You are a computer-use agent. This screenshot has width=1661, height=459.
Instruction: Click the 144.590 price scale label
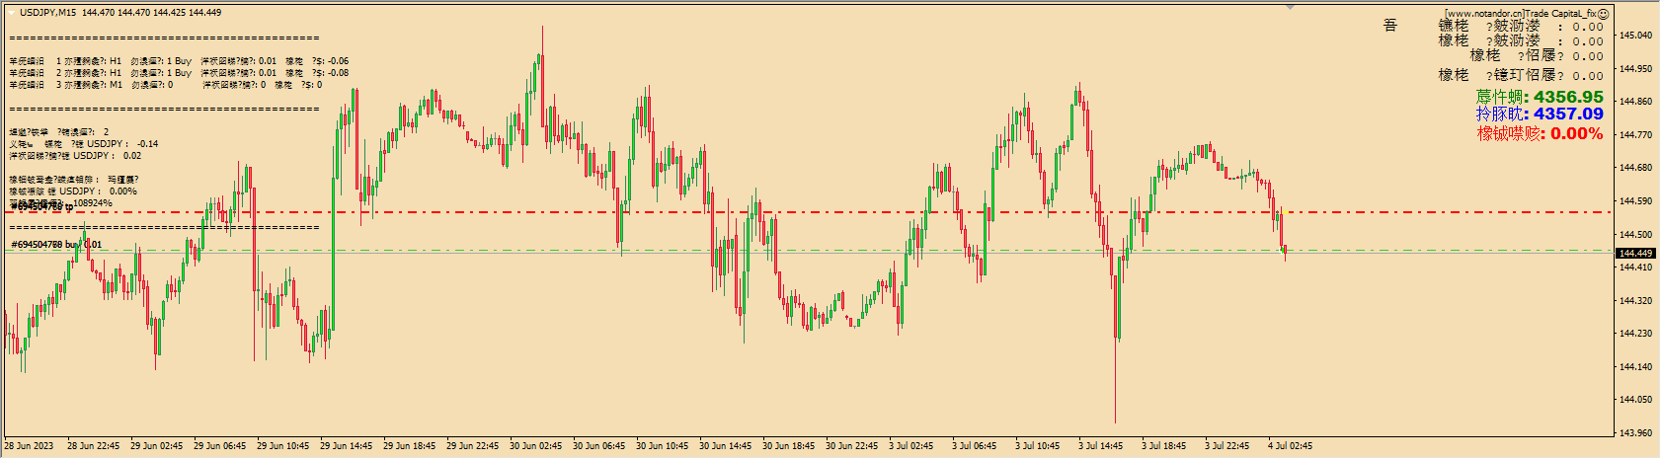coord(1636,201)
